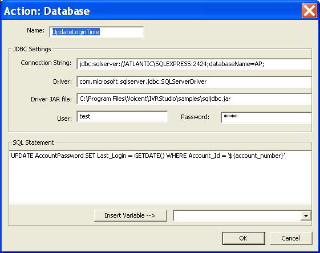Click the Driver JAR file: label
Screen dimensions: 320x253
[51, 99]
